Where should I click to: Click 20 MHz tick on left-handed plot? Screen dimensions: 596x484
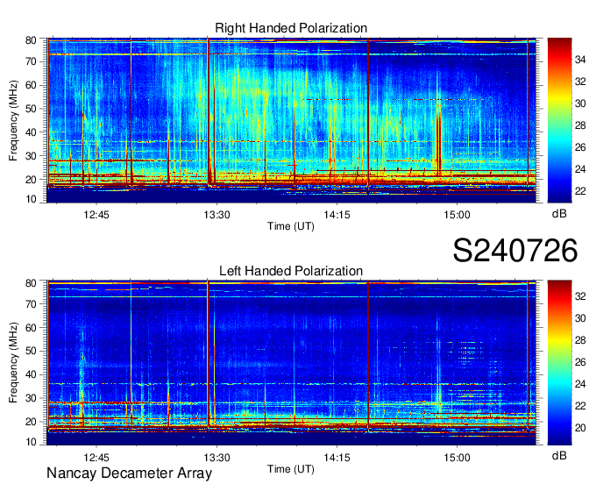pos(31,422)
